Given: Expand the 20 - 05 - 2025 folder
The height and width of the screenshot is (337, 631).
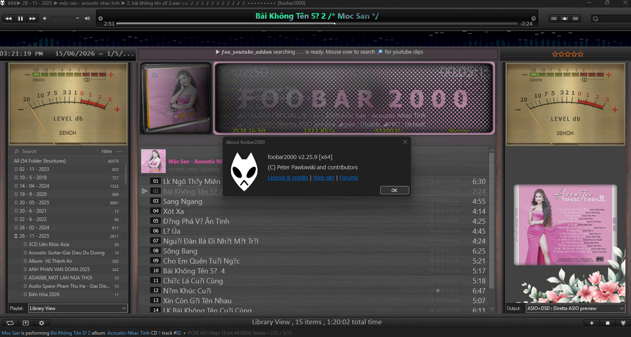Looking at the screenshot, I should tap(16, 203).
